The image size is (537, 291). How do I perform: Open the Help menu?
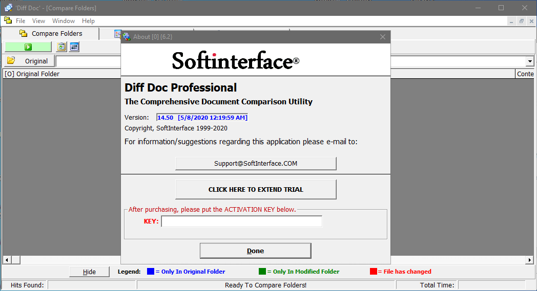(x=88, y=21)
